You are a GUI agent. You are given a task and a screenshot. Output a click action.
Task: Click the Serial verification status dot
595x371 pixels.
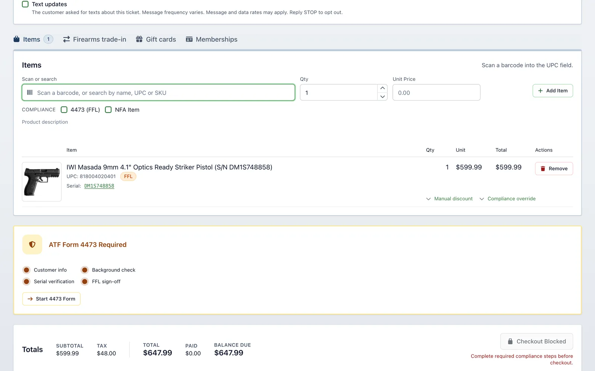[x=26, y=282]
